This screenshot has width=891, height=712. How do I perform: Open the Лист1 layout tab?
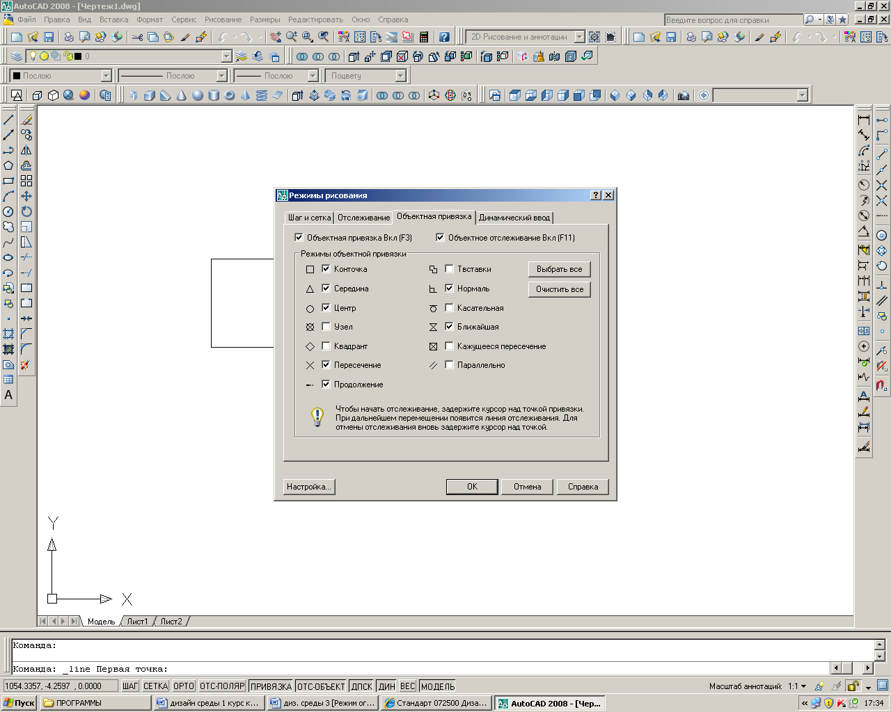coord(137,622)
